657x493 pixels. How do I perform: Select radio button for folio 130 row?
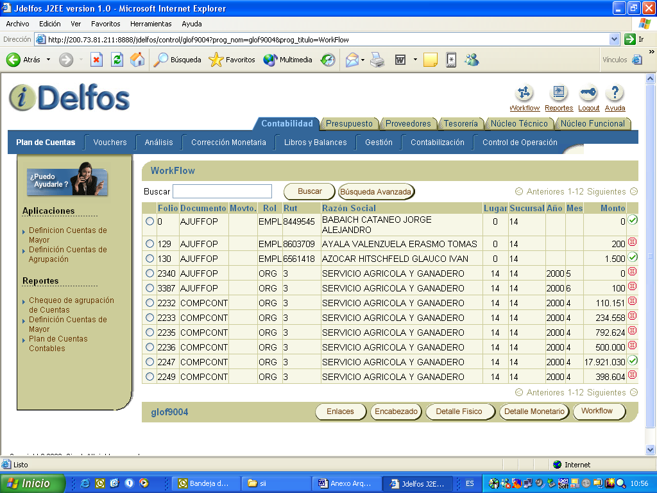tap(149, 258)
